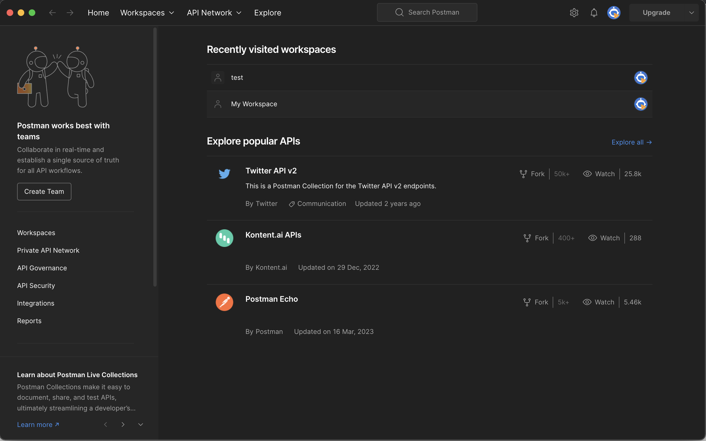Click the Postman Echo orange logo
The width and height of the screenshot is (706, 441).
click(x=224, y=302)
